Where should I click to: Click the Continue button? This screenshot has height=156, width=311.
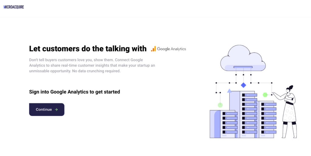pyautogui.click(x=46, y=109)
